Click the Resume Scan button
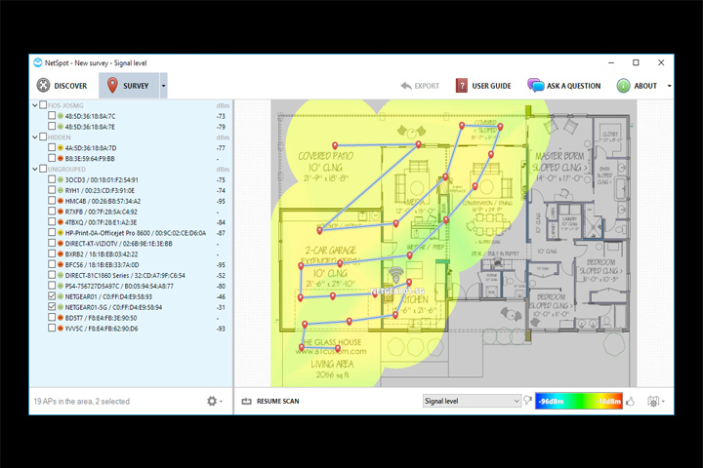703x468 pixels. coord(270,402)
